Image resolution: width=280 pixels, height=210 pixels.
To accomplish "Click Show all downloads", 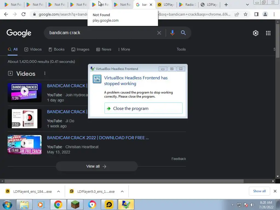I will pos(259,191).
